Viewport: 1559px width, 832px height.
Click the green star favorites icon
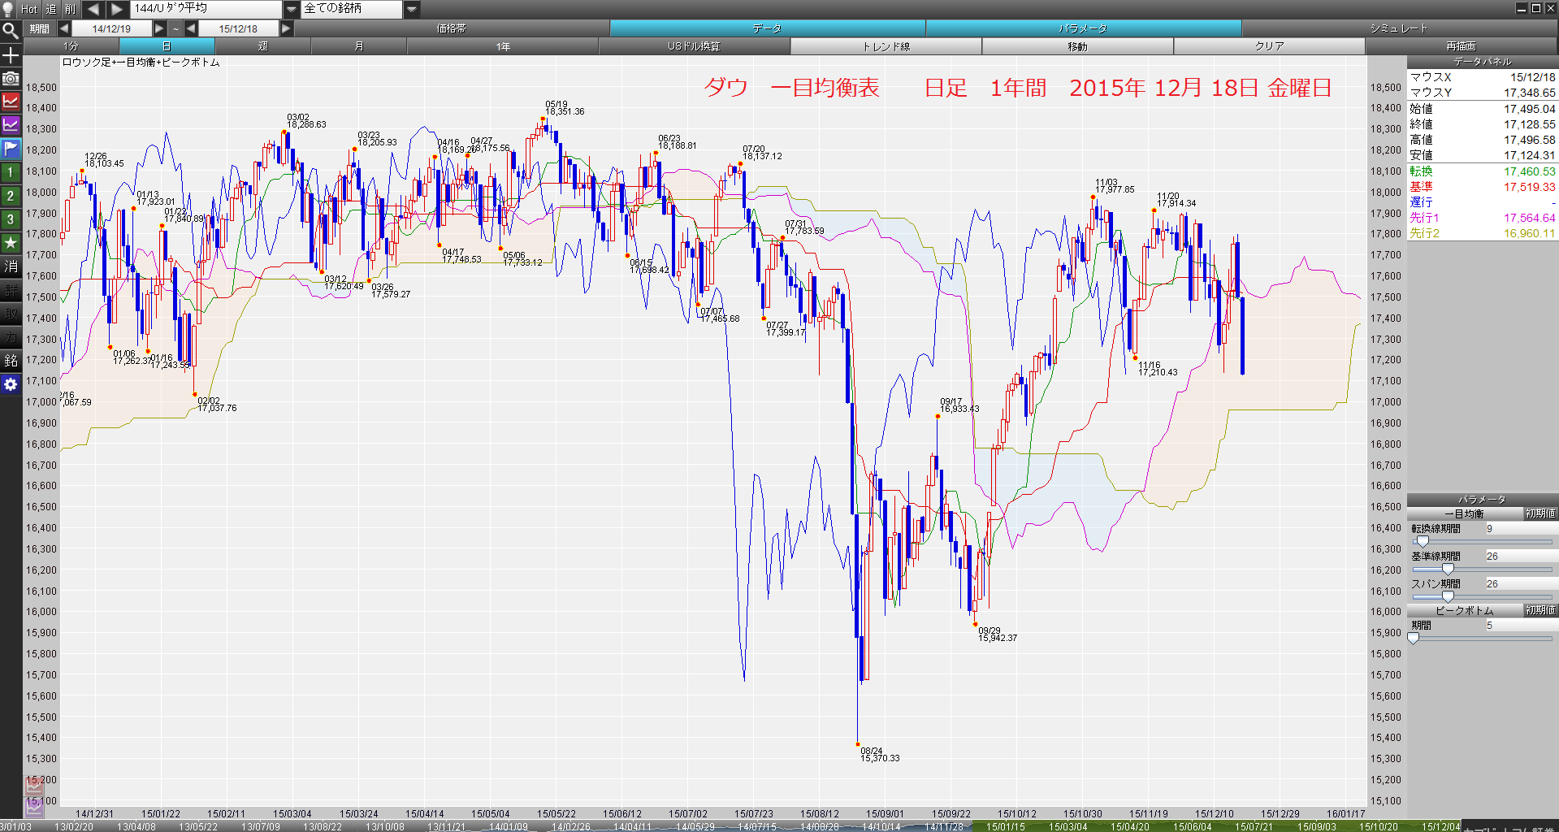point(10,243)
